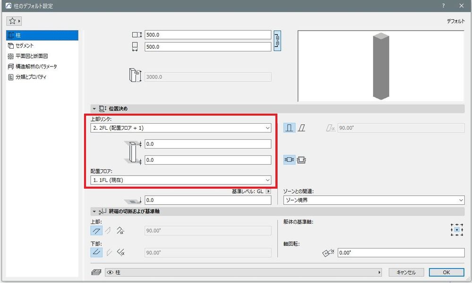Select slanted column option

[x=301, y=128]
